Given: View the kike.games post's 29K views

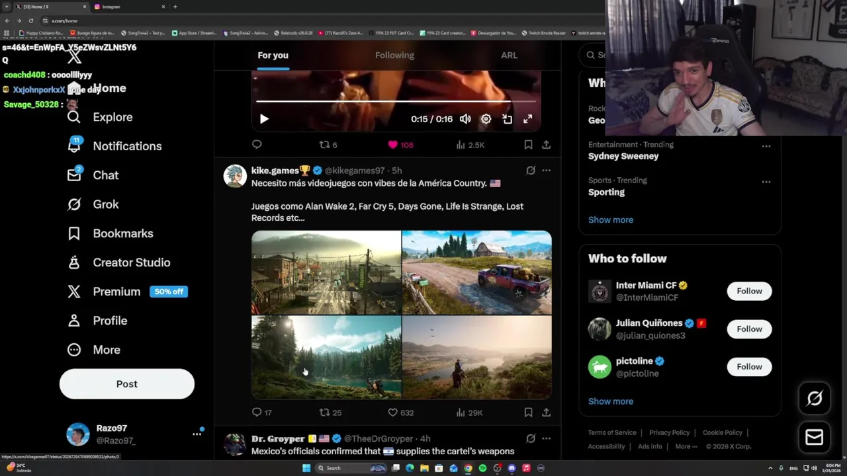Looking at the screenshot, I should pyautogui.click(x=469, y=413).
